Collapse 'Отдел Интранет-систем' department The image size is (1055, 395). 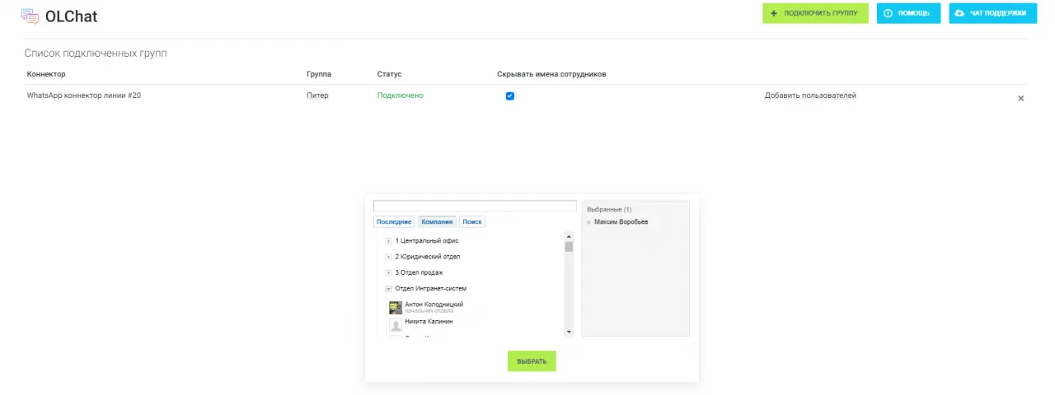(388, 289)
